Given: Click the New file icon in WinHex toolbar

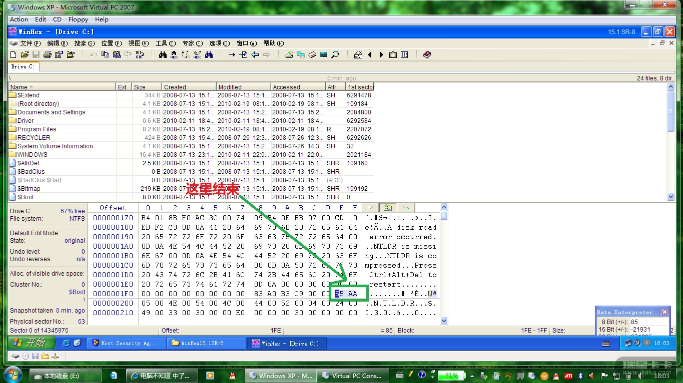Looking at the screenshot, I should (x=13, y=54).
